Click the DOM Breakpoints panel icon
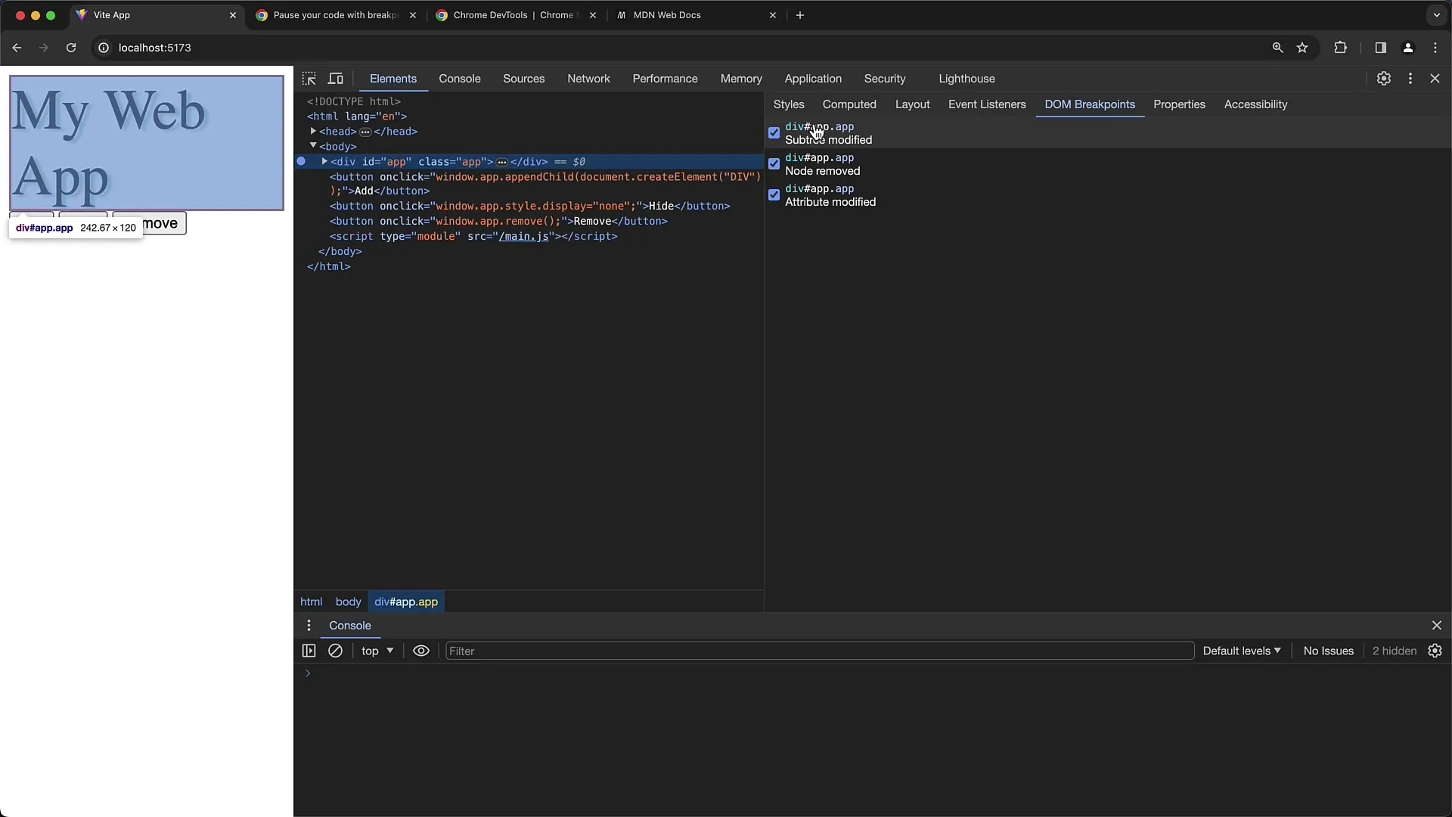Image resolution: width=1452 pixels, height=817 pixels. pos(1089,104)
